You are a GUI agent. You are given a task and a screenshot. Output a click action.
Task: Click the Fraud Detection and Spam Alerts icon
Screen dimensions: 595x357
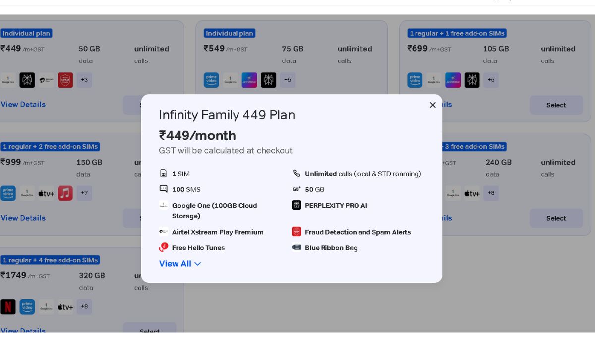(297, 232)
